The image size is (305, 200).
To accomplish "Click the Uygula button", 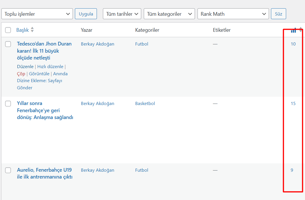I will tap(86, 14).
